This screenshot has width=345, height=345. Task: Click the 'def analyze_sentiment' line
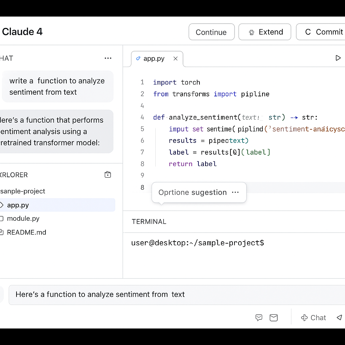coord(236,117)
